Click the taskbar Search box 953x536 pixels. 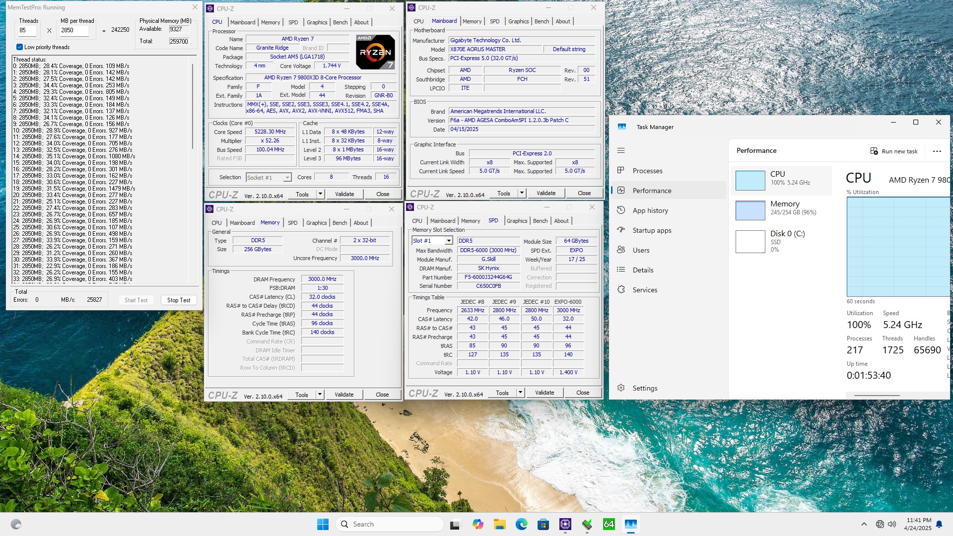tap(390, 524)
